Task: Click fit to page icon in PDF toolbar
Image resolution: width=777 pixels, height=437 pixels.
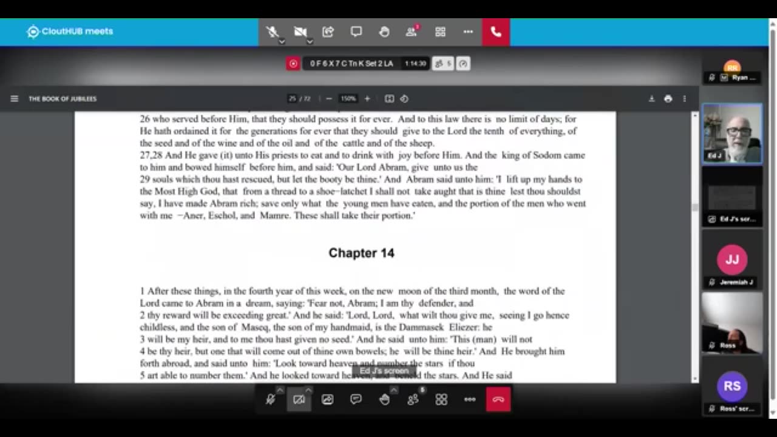Action: tap(389, 98)
